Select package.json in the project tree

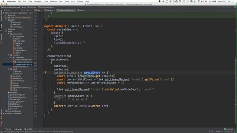click(15, 99)
